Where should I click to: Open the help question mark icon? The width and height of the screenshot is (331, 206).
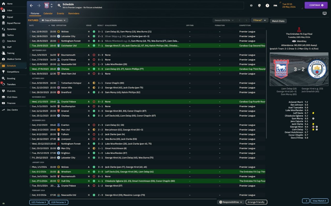(267, 5)
